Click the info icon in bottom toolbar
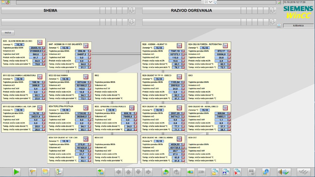 point(266,172)
